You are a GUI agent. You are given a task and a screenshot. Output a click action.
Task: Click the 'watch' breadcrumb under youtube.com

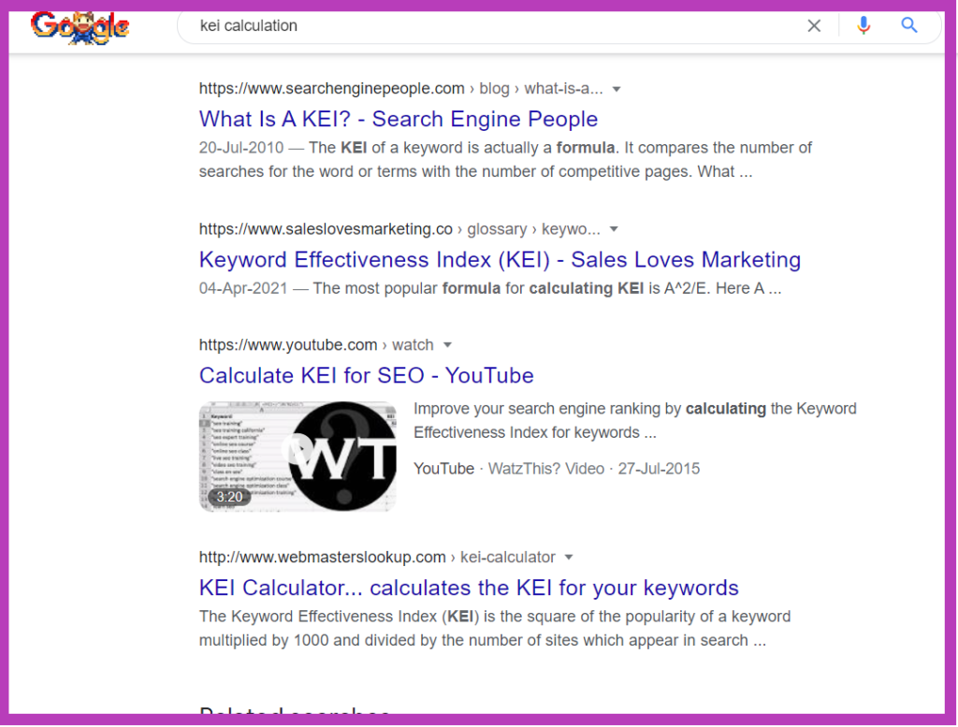click(x=413, y=344)
